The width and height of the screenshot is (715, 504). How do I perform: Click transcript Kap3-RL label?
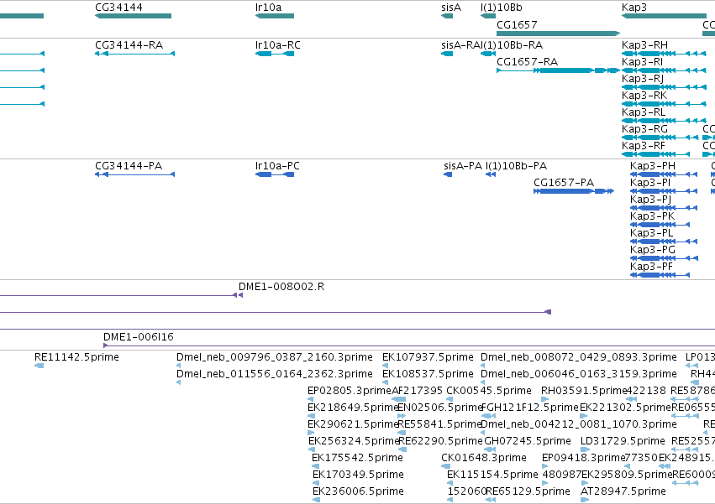[x=644, y=112]
